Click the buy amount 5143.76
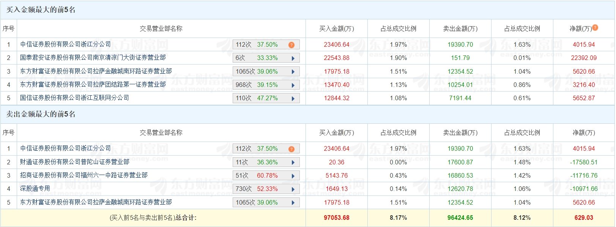Image resolution: width=616 pixels, height=227 pixels. pos(337,176)
